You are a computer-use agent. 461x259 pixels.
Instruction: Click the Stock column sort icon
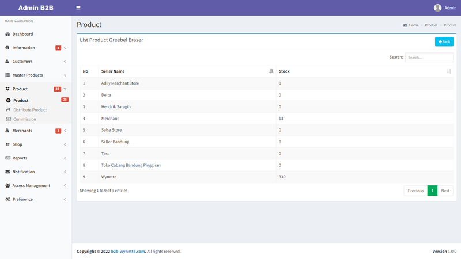449,71
